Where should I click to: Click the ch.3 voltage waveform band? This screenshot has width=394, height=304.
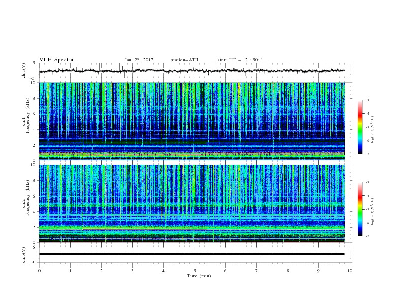click(x=192, y=254)
